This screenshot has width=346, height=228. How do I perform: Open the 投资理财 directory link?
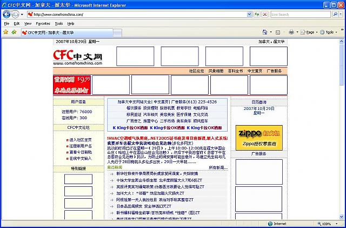[150, 108]
